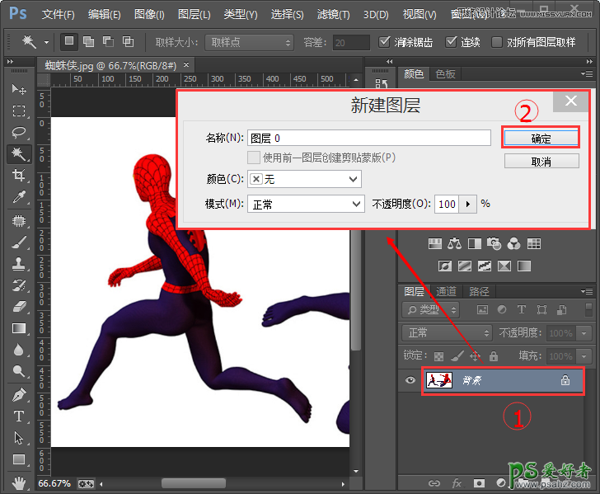Viewport: 600px width, 494px height.
Task: Add a Channel Mixer adjustment
Action: pos(514,243)
